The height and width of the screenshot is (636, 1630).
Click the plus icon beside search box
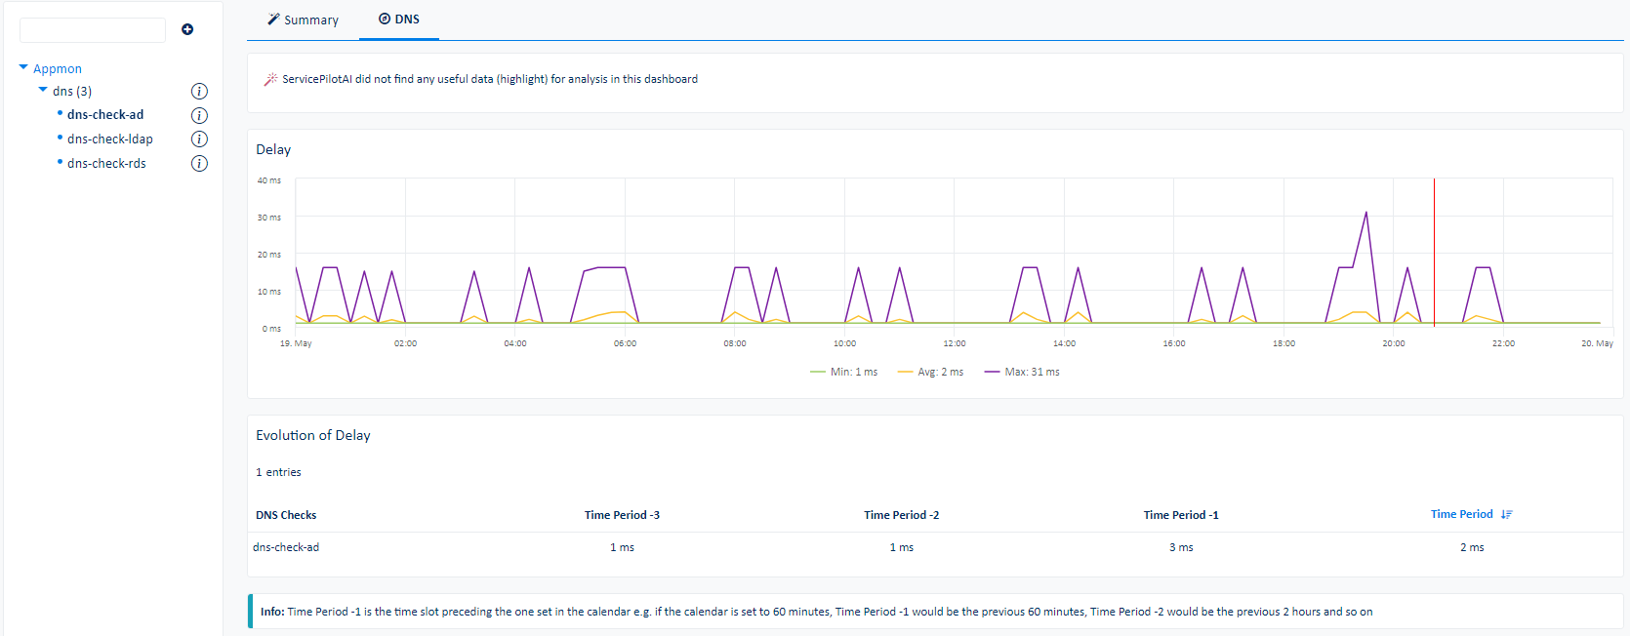(x=187, y=29)
